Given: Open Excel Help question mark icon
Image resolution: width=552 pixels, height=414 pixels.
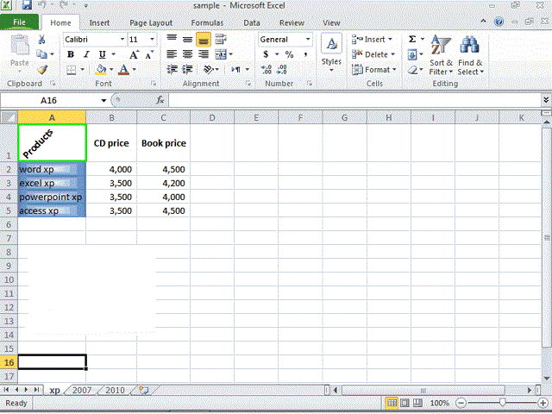Looking at the screenshot, I should click(x=499, y=22).
